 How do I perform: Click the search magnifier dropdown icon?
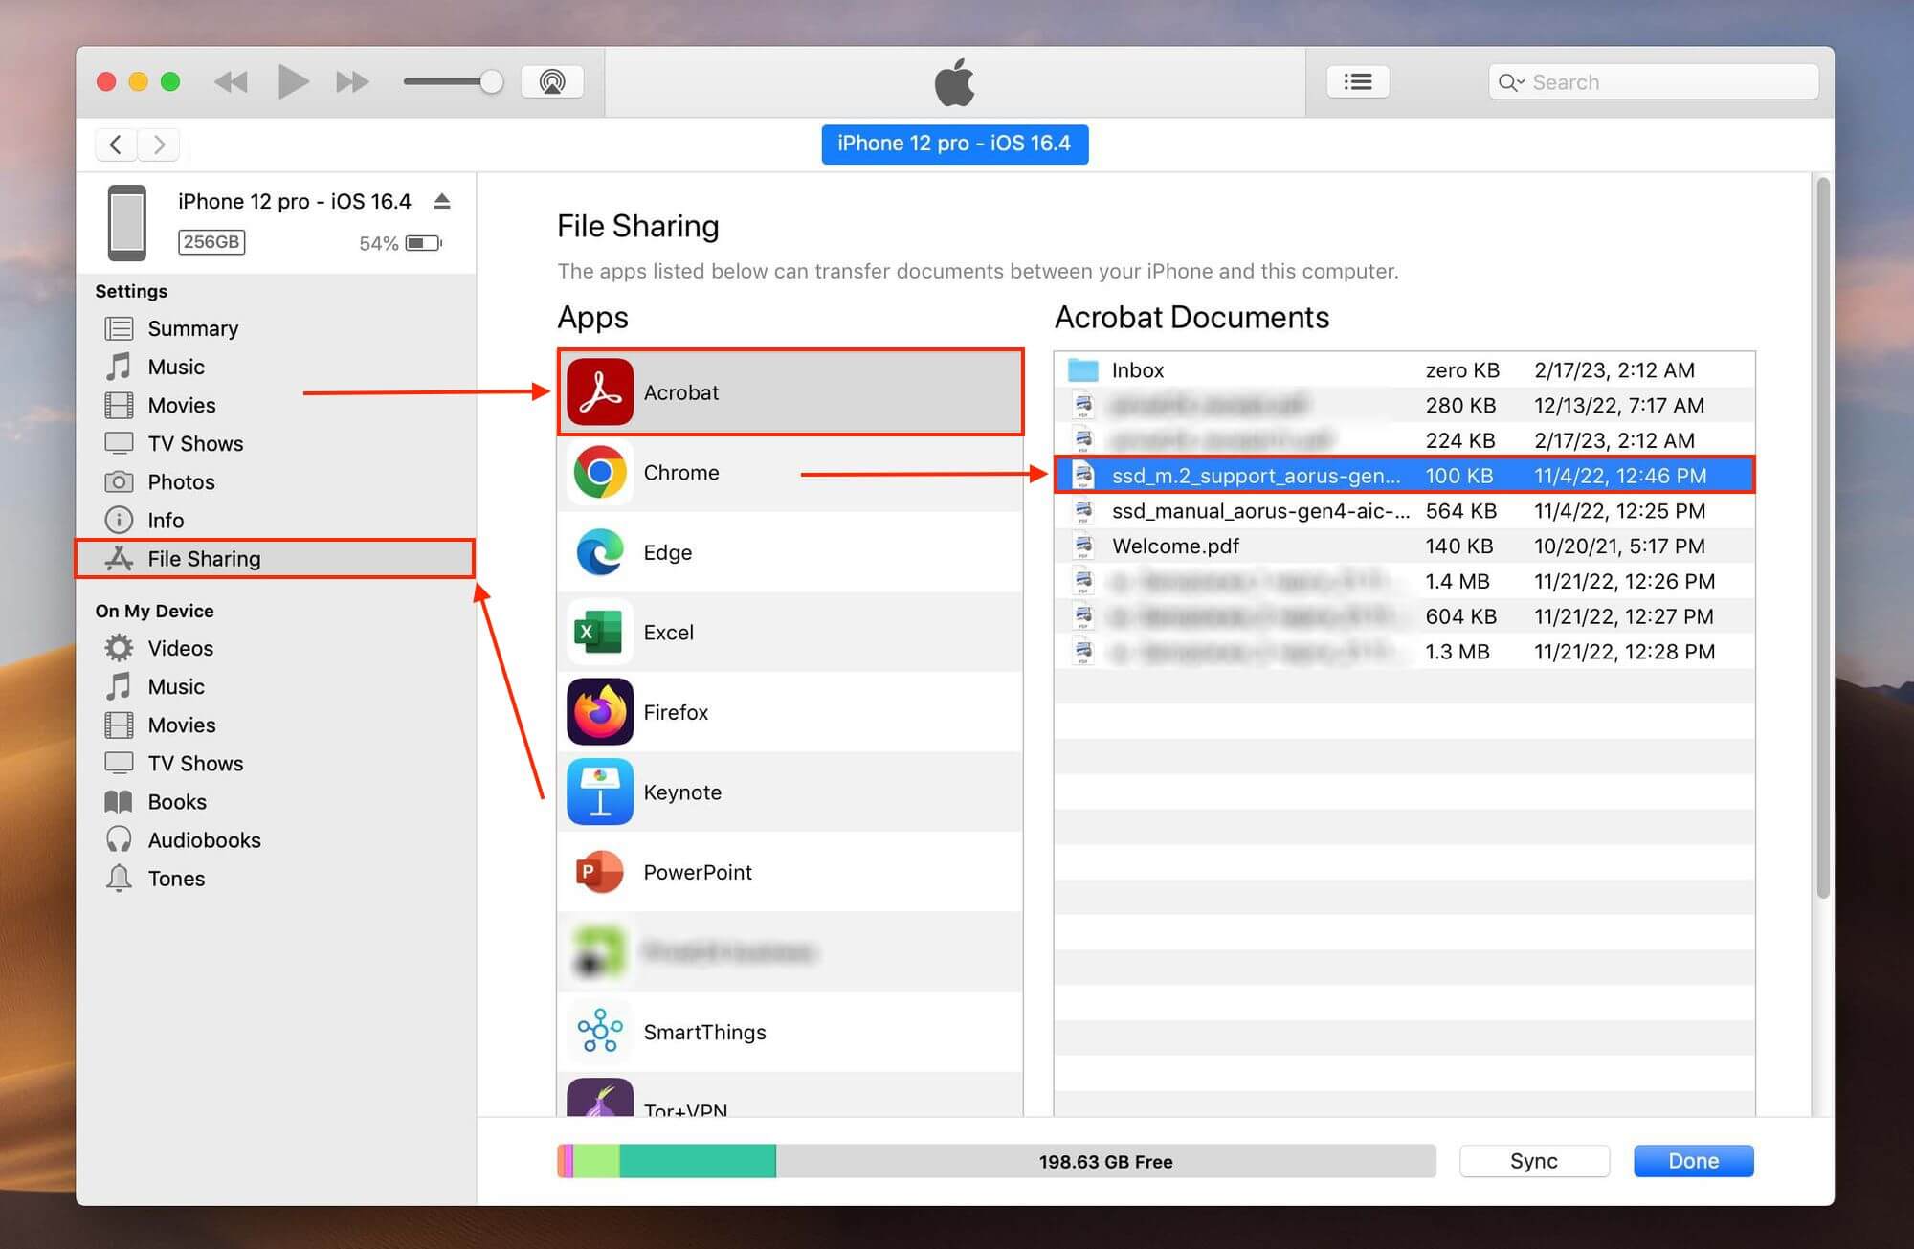point(1511,82)
